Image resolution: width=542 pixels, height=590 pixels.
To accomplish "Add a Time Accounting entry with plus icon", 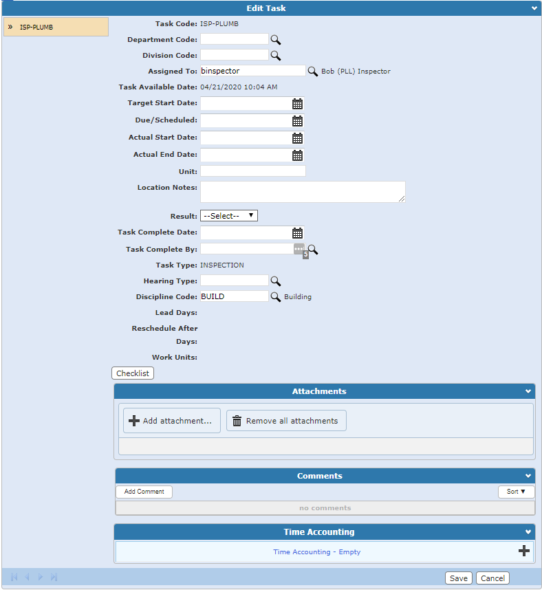I will pyautogui.click(x=523, y=551).
